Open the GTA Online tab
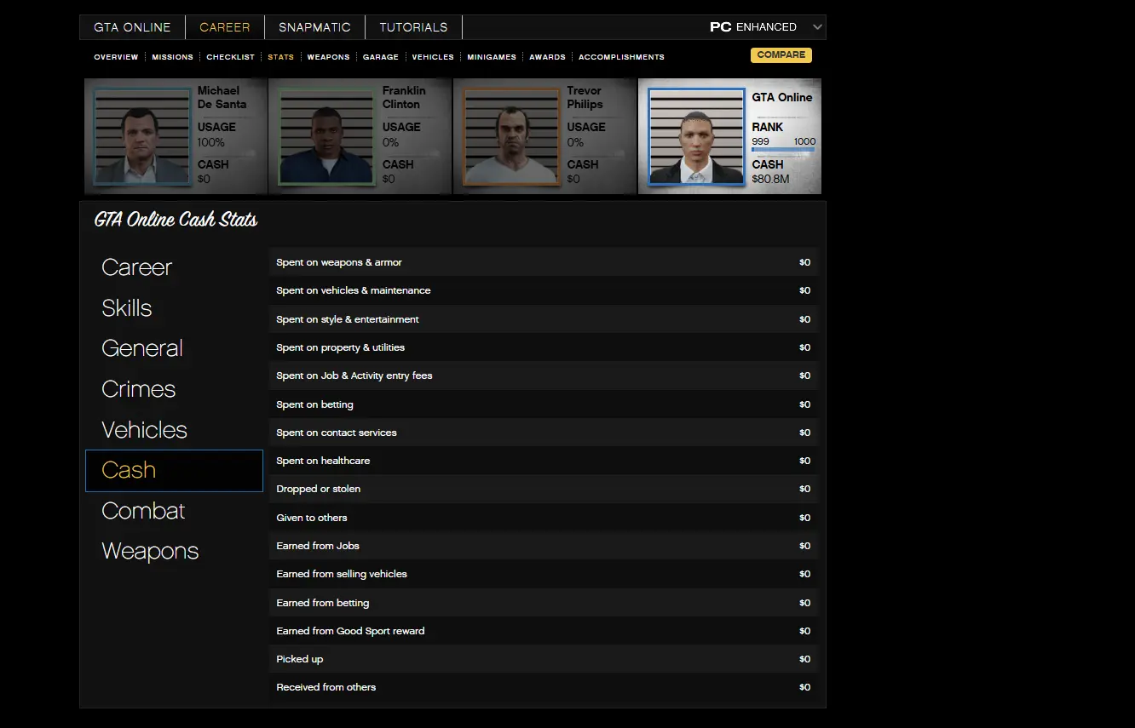The image size is (1135, 728). 132,27
